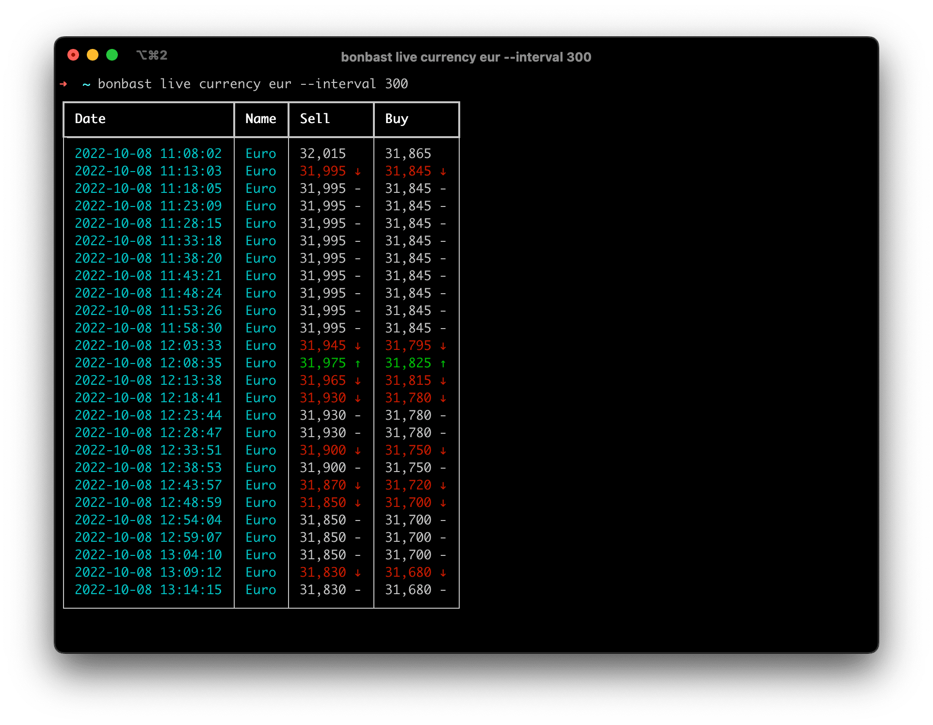Select buy value 31,700 in 12:59:07 row

(x=408, y=537)
